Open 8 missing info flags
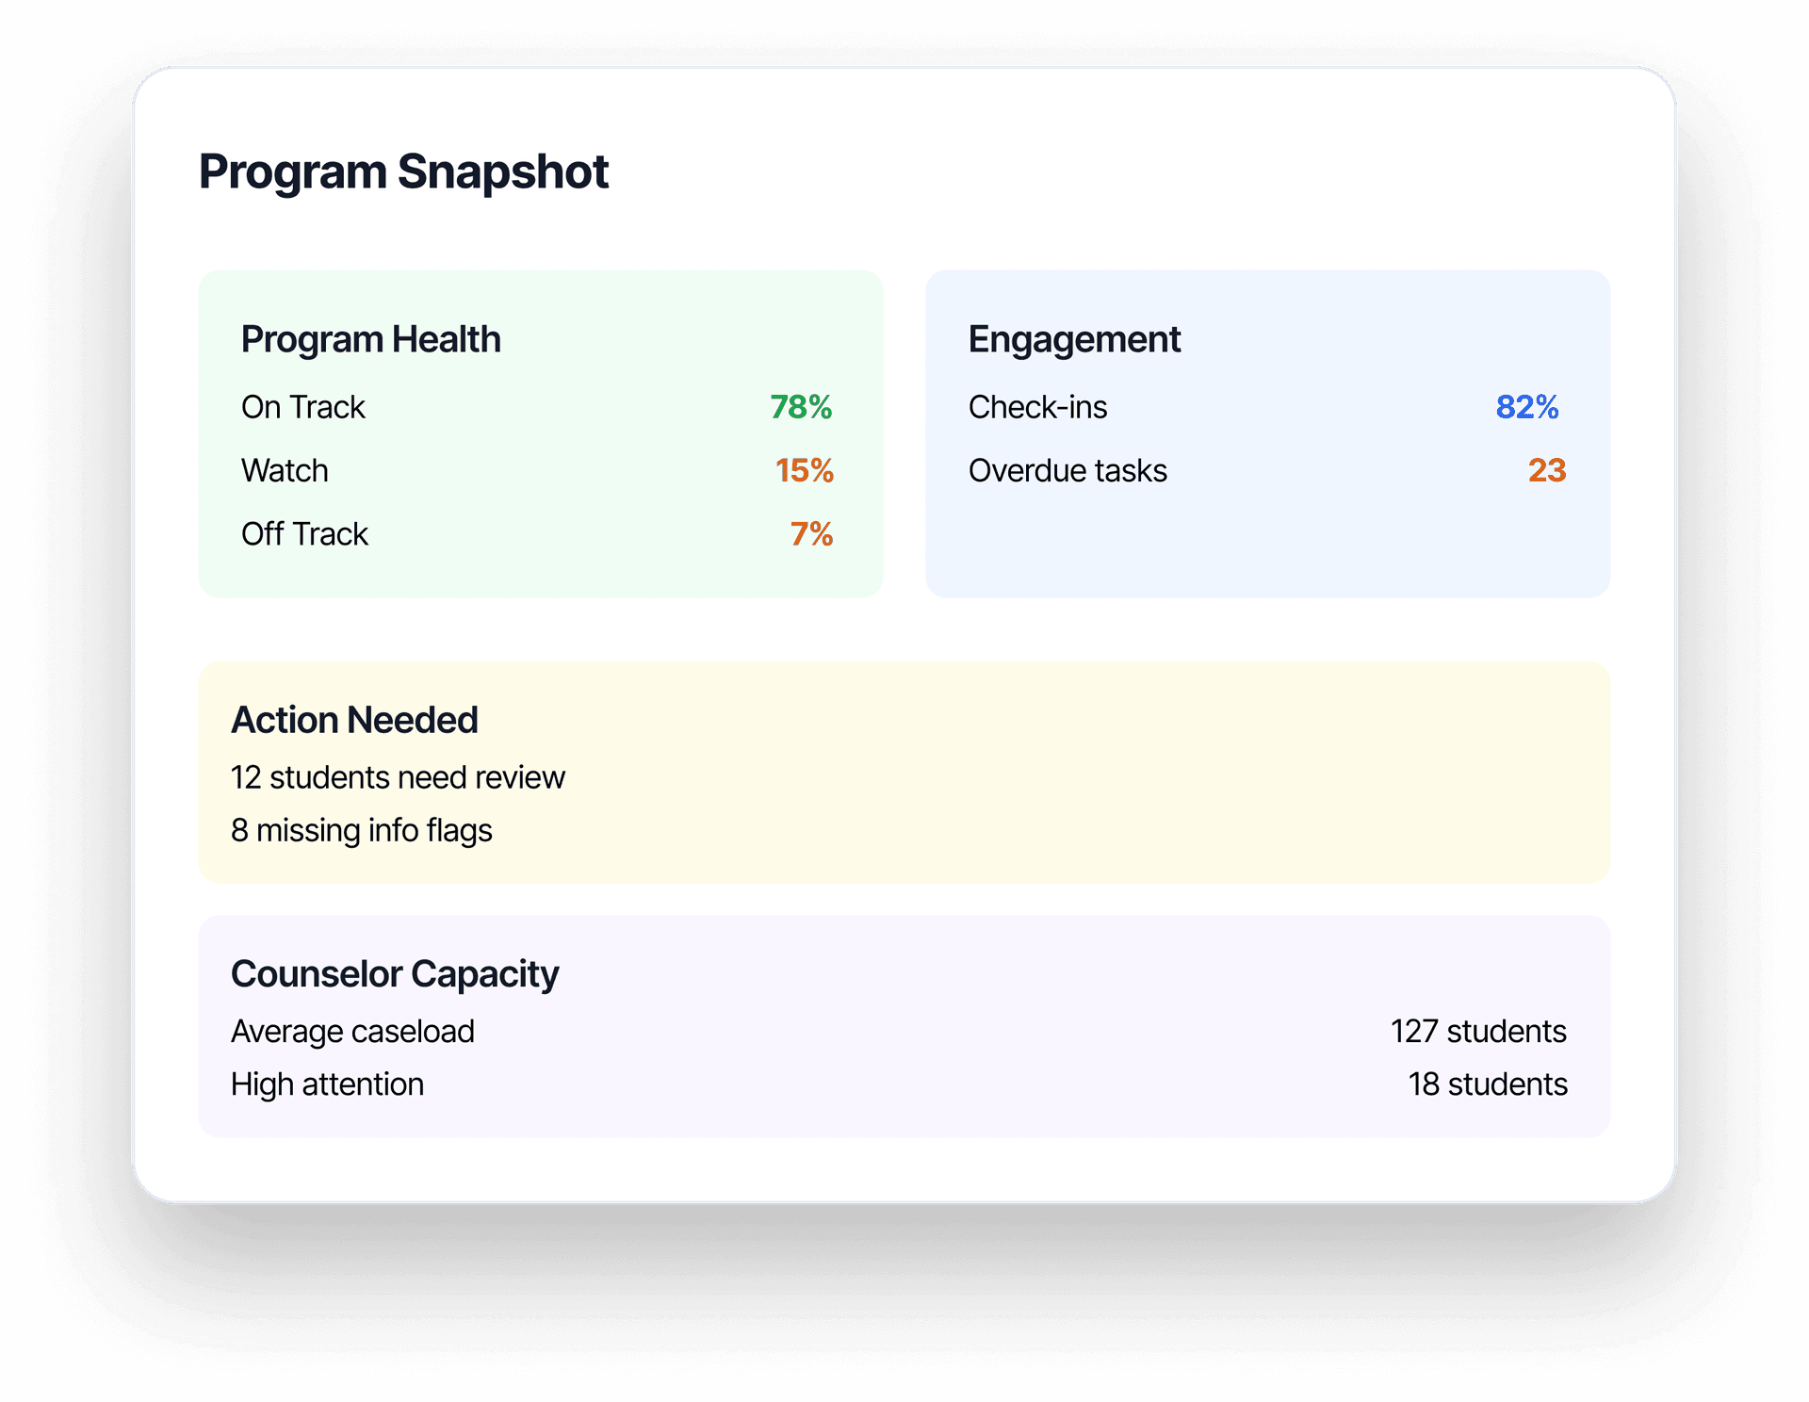1809x1402 pixels. pyautogui.click(x=362, y=830)
